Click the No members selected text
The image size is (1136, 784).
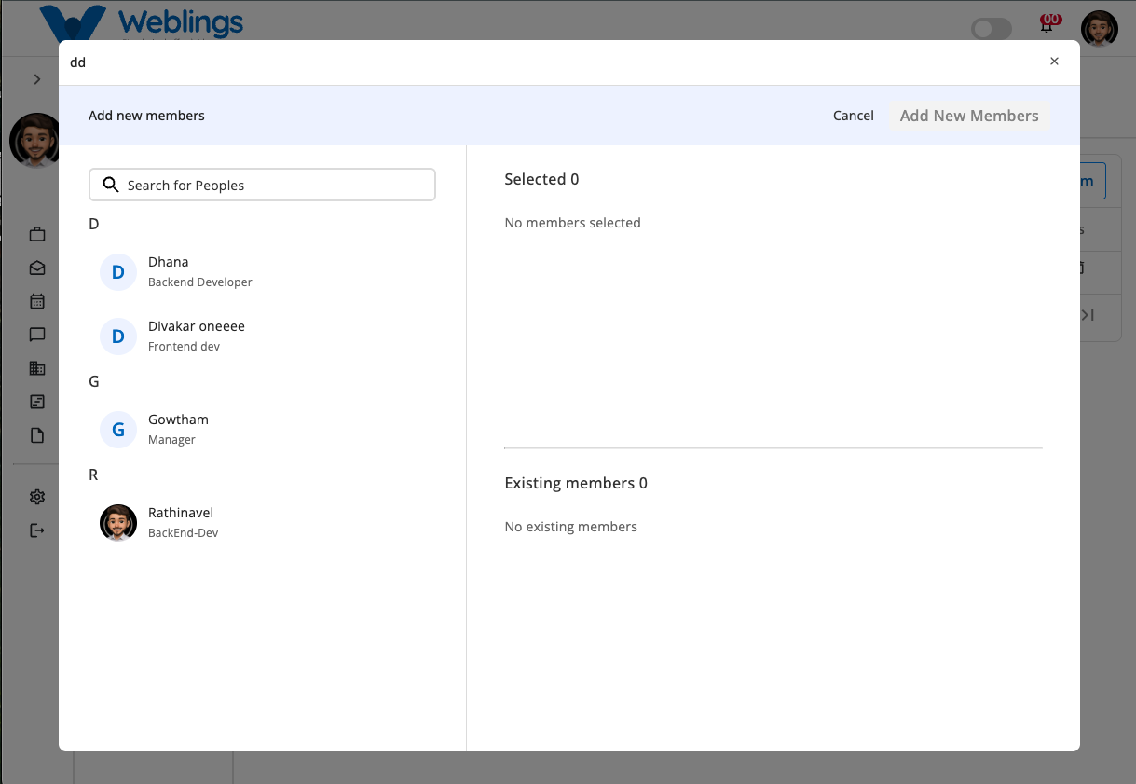pyautogui.click(x=572, y=223)
